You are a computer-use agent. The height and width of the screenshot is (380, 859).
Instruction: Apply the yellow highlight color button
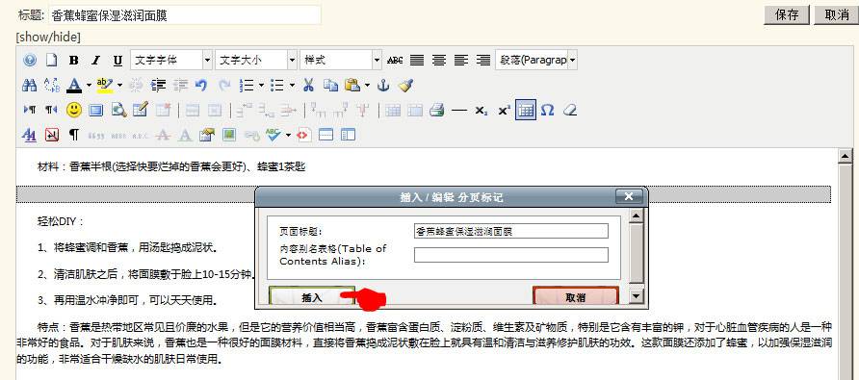[x=104, y=86]
